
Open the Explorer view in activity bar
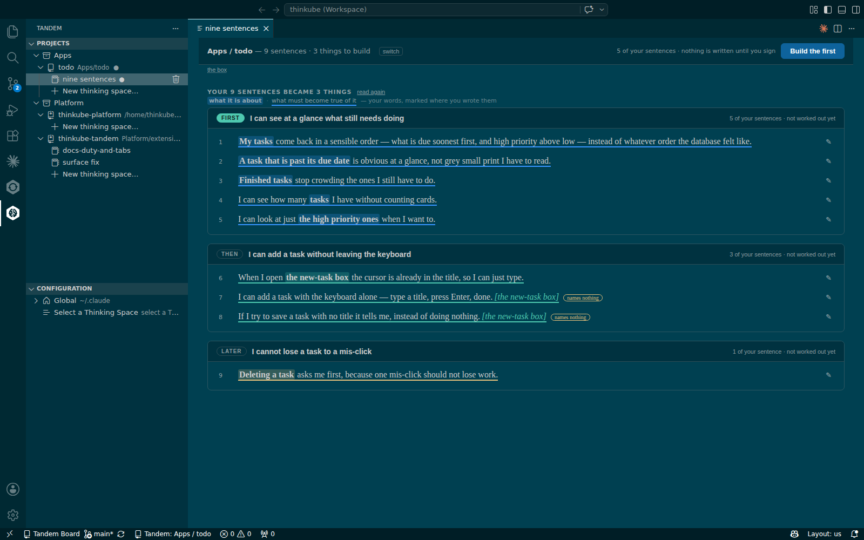coord(13,32)
